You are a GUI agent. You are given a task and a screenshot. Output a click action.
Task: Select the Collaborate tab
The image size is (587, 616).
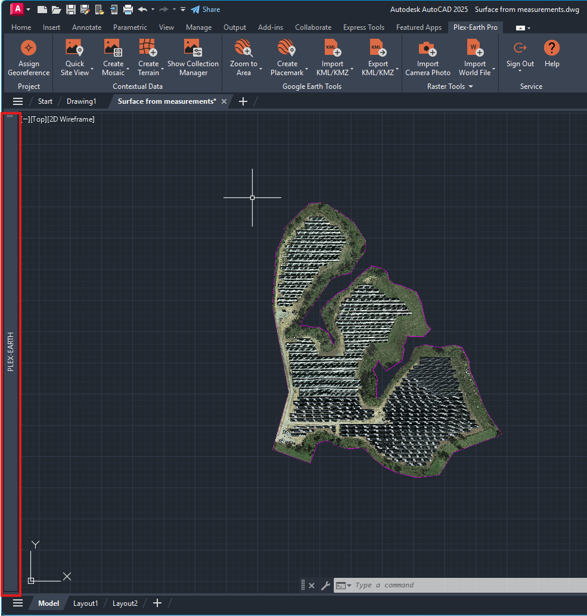coord(313,27)
